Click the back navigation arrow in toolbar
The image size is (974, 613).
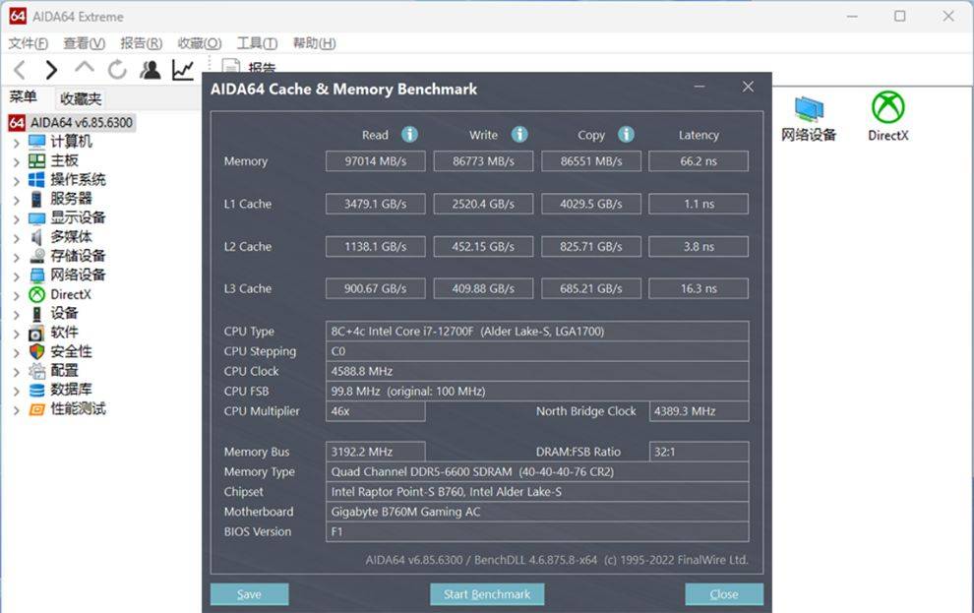click(x=20, y=70)
